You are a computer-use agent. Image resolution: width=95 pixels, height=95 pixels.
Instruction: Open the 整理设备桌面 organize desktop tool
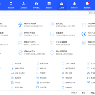click(68, 68)
